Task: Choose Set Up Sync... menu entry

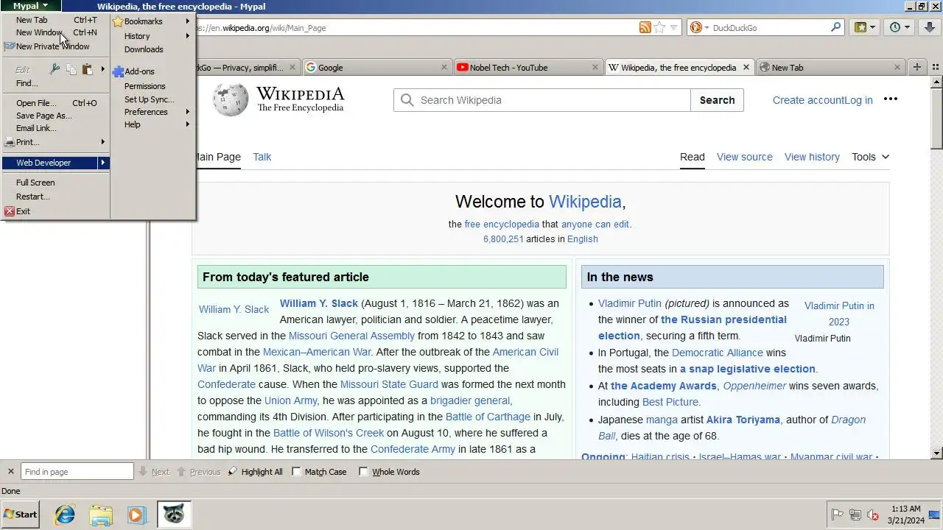Action: (153, 99)
